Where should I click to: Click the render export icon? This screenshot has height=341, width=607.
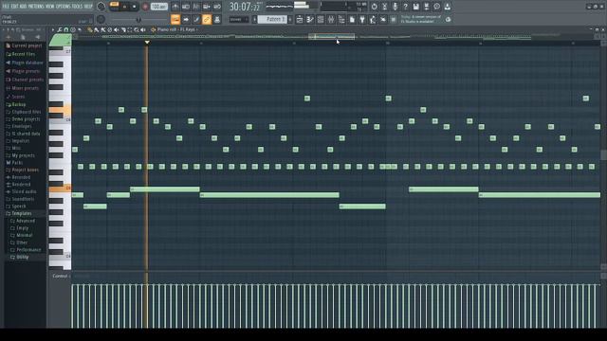426,7
